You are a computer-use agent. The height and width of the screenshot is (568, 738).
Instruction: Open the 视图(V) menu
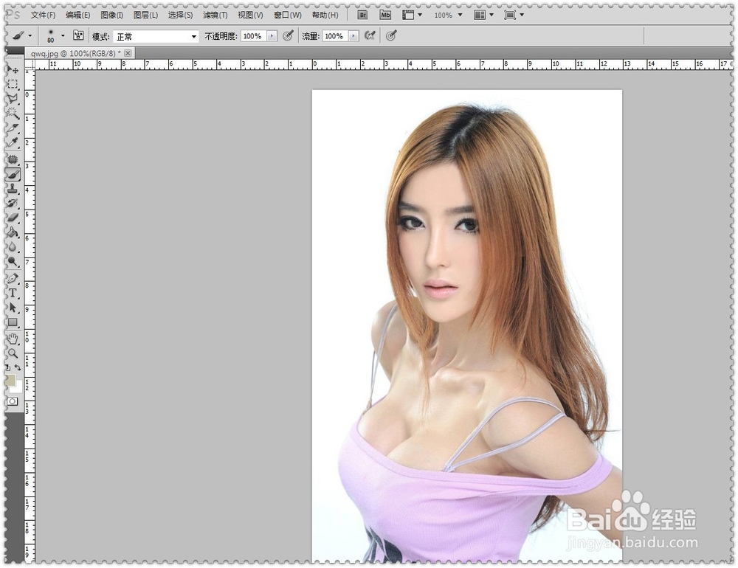[250, 15]
